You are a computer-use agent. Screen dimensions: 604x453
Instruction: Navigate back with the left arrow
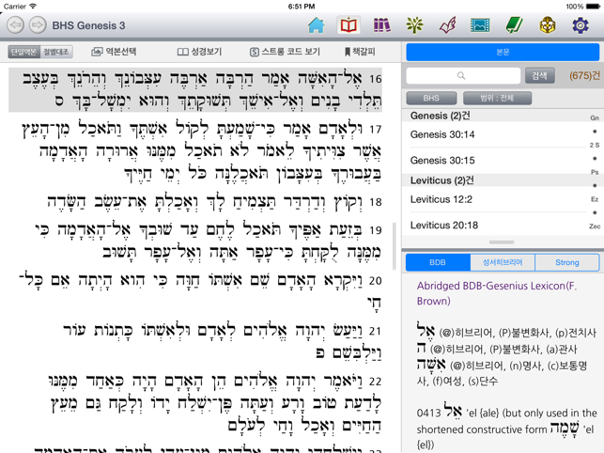click(15, 25)
